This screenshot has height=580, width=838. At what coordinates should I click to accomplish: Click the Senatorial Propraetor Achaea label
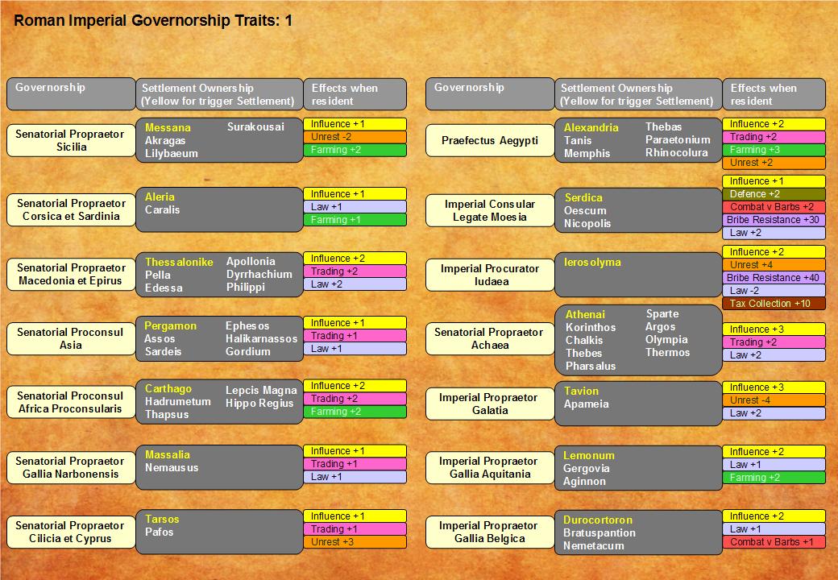pyautogui.click(x=490, y=338)
